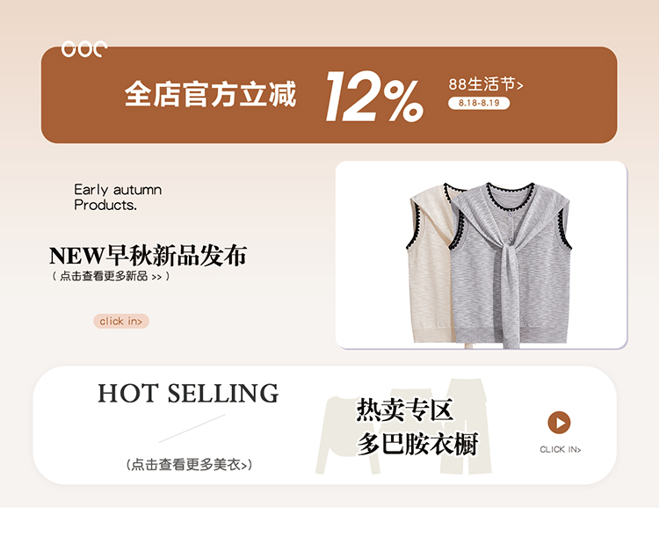Screen dimensions: 659x544
Task: Click Early autumn Products text
Action: point(118,197)
